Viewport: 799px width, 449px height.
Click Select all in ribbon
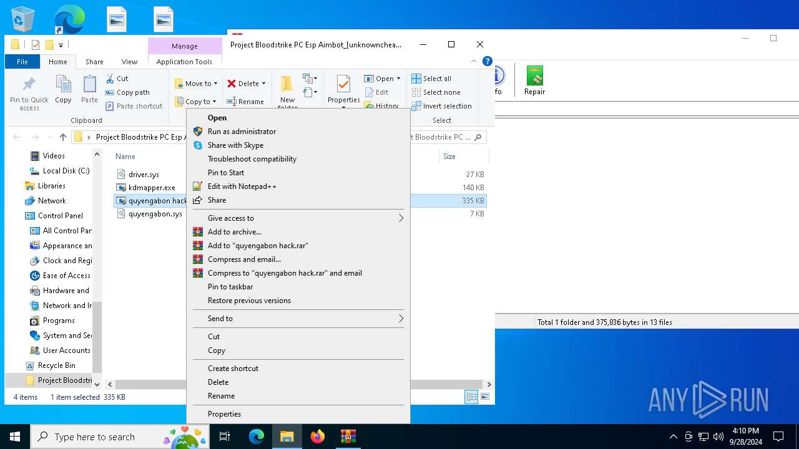pyautogui.click(x=431, y=79)
